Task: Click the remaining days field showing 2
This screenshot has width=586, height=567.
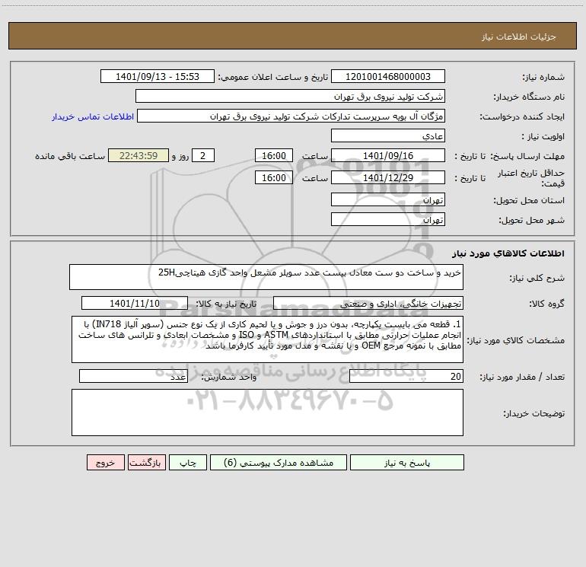Action: pos(203,155)
